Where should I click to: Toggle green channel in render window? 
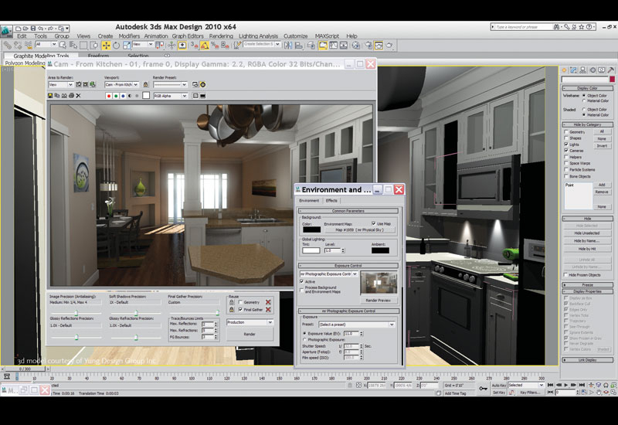point(116,96)
